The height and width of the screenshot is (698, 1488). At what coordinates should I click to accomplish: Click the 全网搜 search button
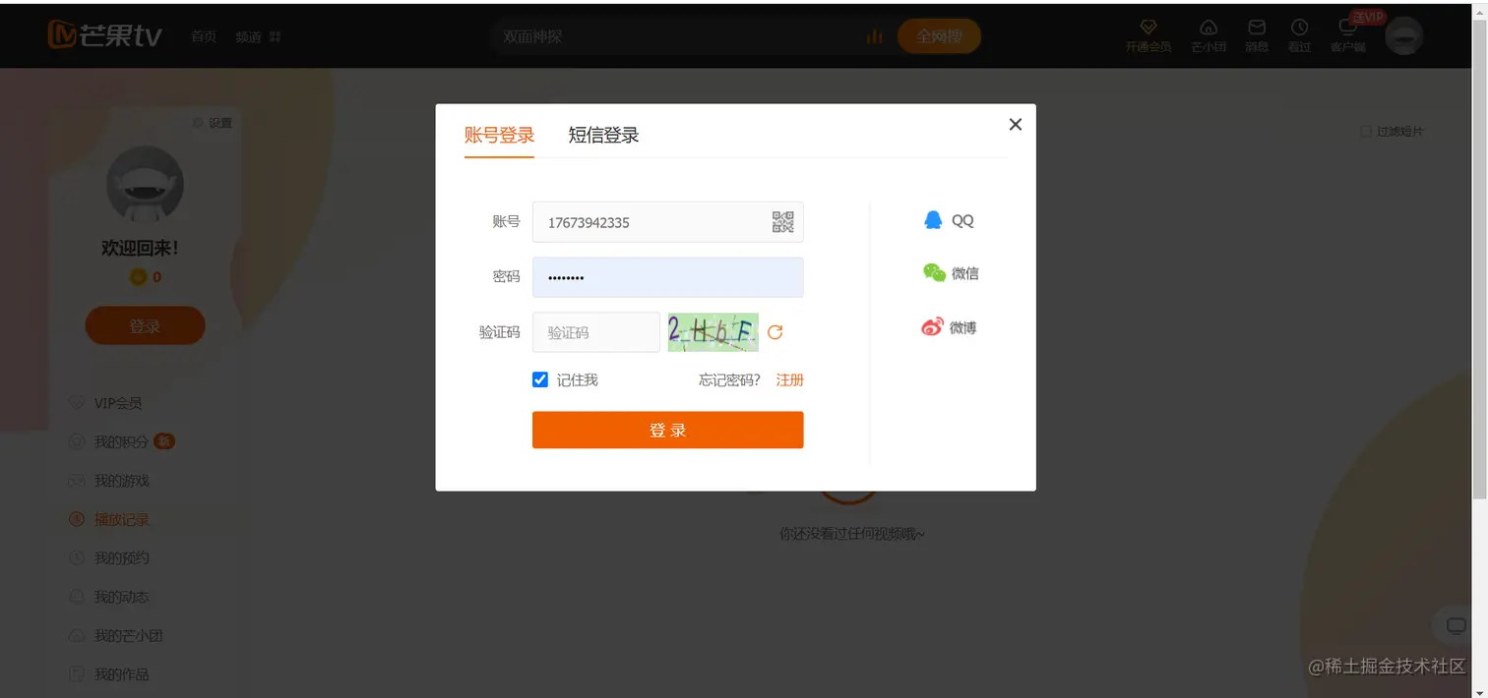point(939,36)
